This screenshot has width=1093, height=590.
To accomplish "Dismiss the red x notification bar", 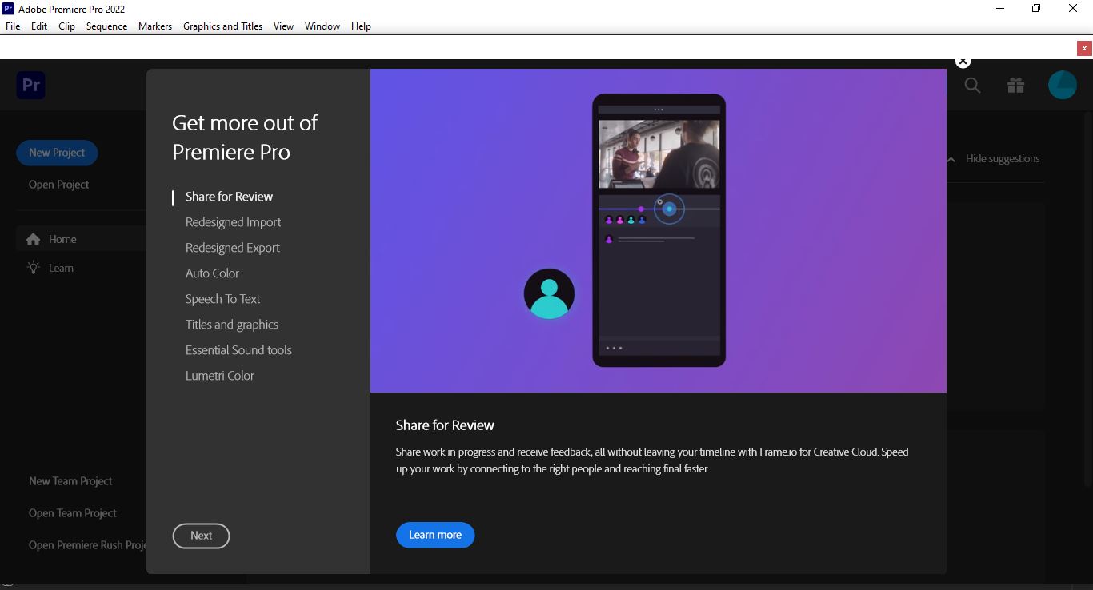I will point(1084,48).
